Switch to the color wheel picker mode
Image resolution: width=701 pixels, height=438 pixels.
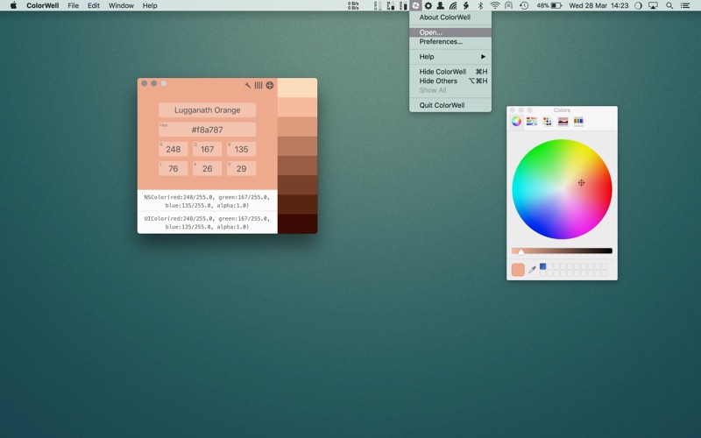(x=516, y=121)
